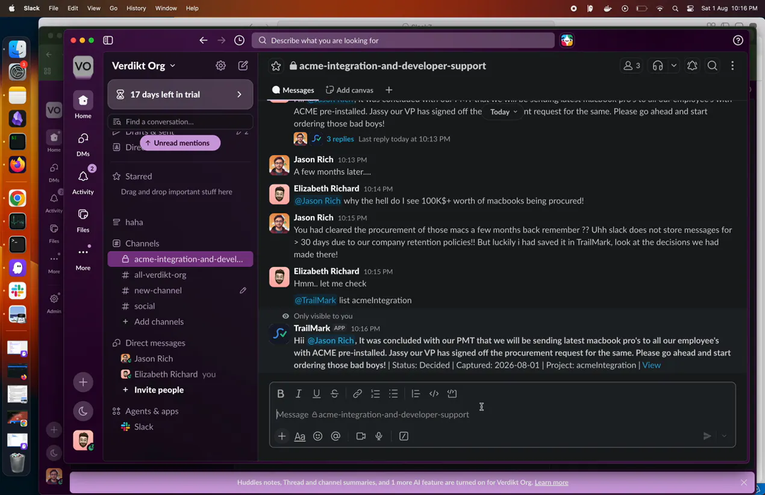Image resolution: width=765 pixels, height=495 pixels.
Task: Open the Files tab in rail
Action: [83, 220]
